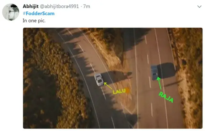Image resolution: width=205 pixels, height=131 pixels.
Task: Click the blue car in the photo
Action: pos(154,72)
